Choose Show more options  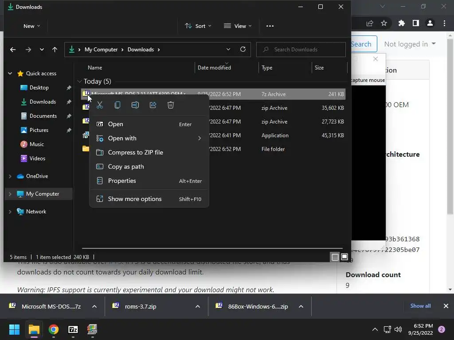click(x=149, y=199)
